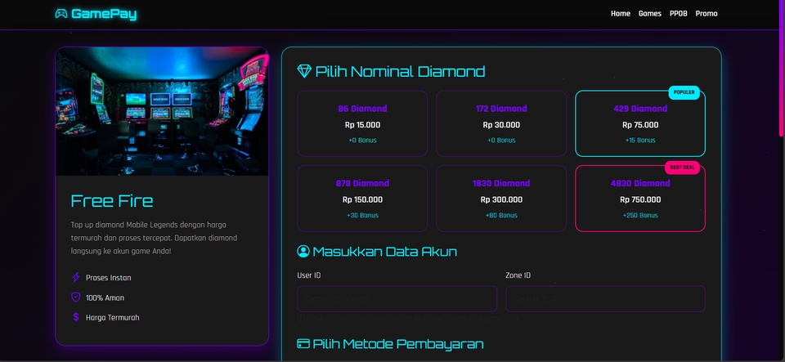This screenshot has width=785, height=362.
Task: Open the Promo menu item
Action: tap(706, 14)
